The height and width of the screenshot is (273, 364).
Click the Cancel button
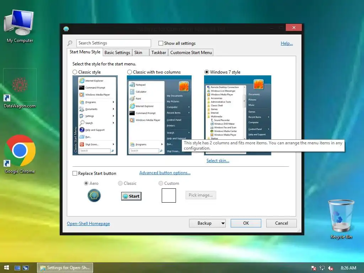[282, 223]
